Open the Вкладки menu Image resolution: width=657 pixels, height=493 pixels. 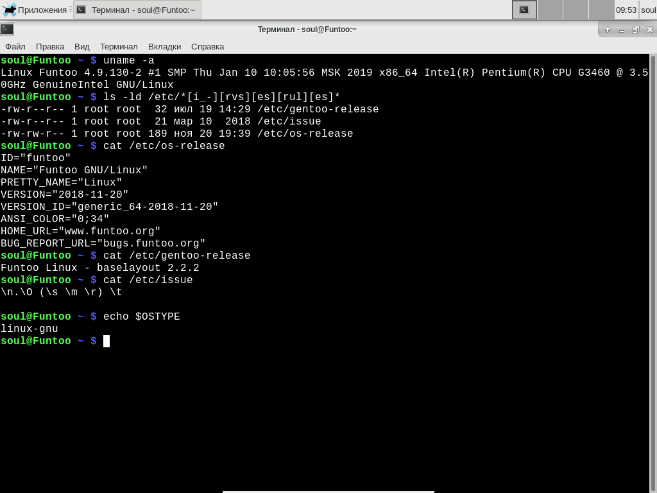[164, 46]
